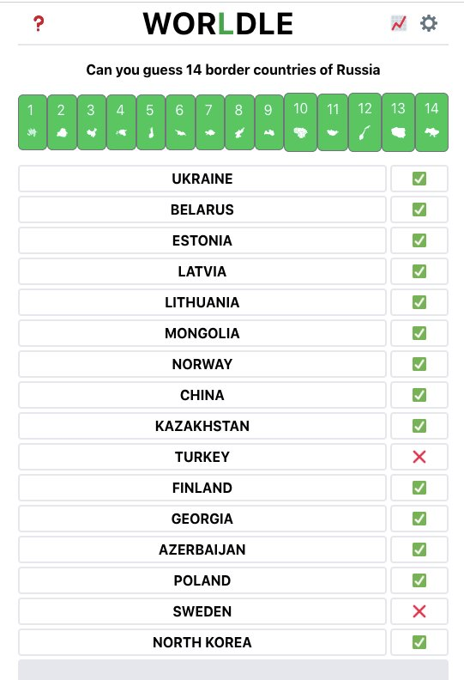
Task: Open the settings gear icon
Action: [429, 23]
